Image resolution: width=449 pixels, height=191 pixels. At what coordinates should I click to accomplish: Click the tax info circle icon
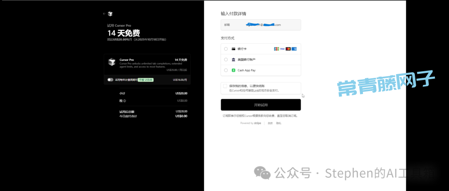(125, 101)
